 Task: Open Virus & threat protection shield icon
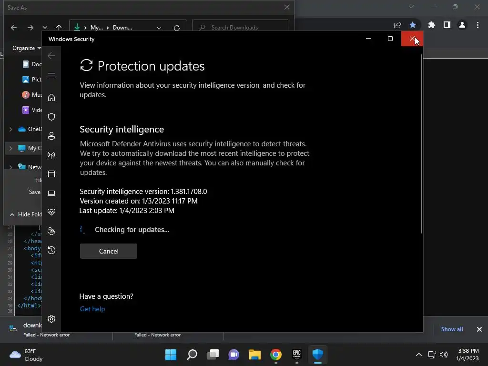coord(51,117)
